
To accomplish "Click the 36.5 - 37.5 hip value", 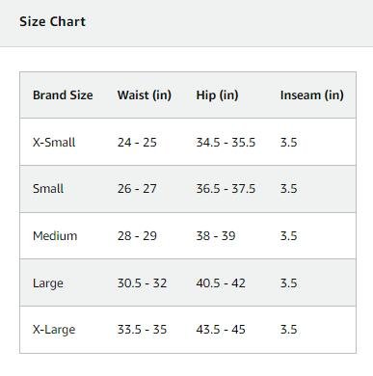I will pos(226,189).
